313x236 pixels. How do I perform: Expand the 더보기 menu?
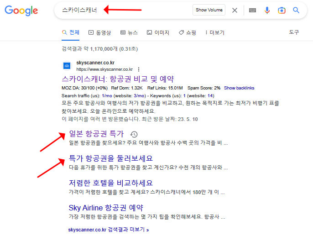[215, 32]
